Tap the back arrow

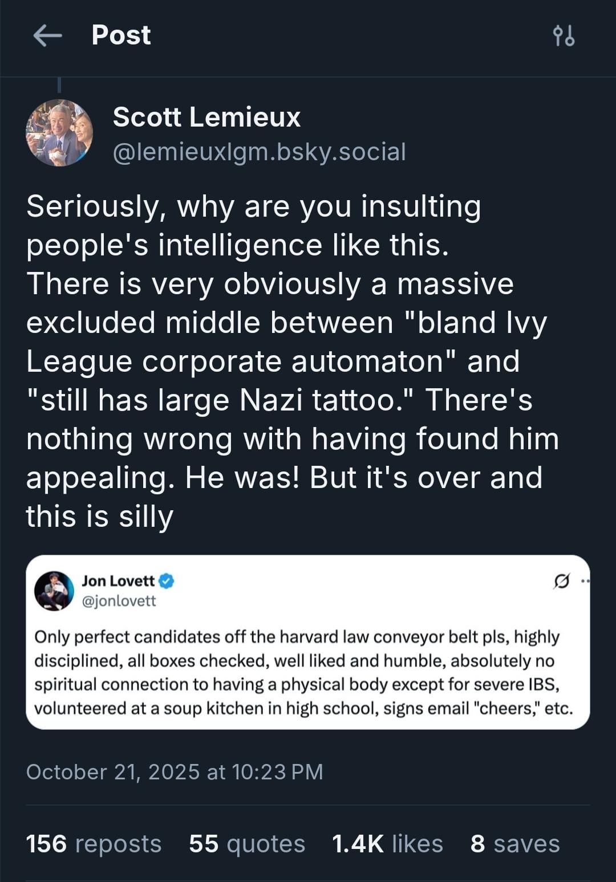pos(47,36)
